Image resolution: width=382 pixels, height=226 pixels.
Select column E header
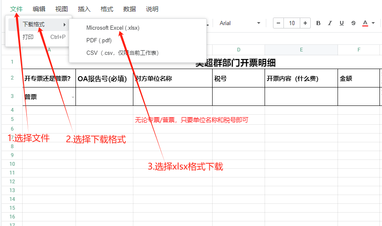[301, 50]
